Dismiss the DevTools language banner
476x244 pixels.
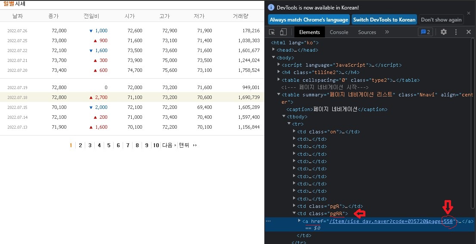tap(469, 13)
